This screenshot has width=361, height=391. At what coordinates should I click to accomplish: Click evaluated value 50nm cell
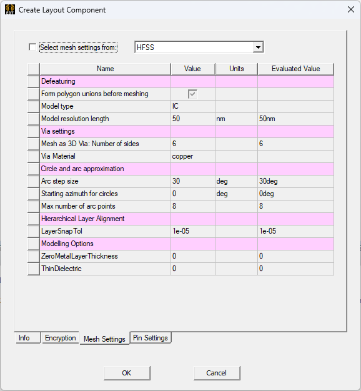tap(295, 119)
